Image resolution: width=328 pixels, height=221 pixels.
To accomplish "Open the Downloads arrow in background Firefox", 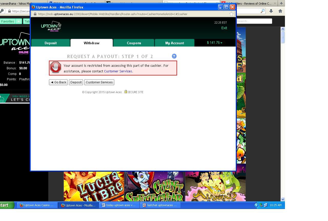I will [x=271, y=11].
